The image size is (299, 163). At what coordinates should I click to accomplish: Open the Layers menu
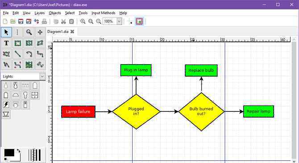[39, 13]
